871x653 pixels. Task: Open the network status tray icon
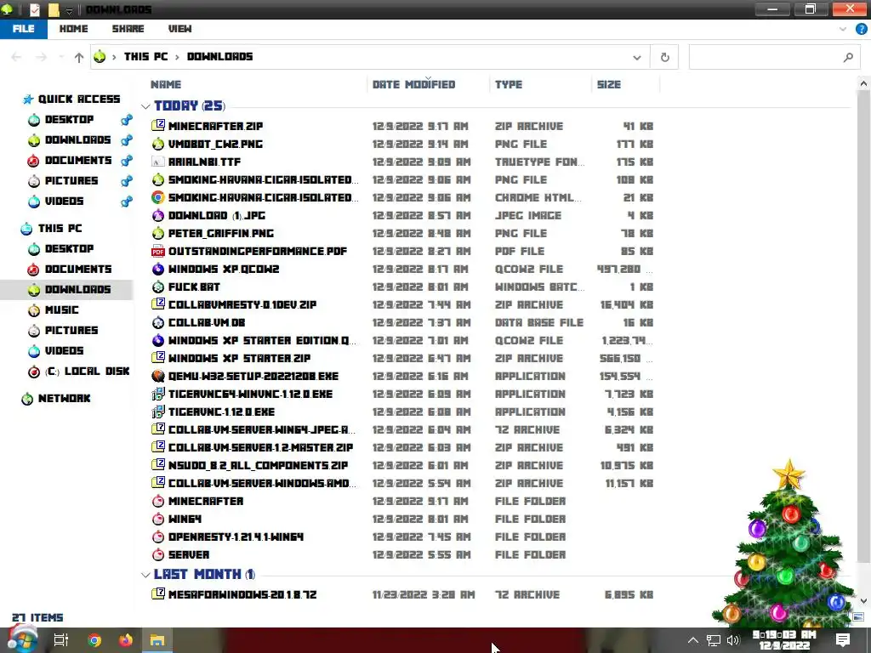714,640
